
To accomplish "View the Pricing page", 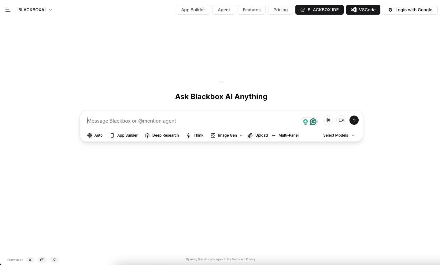I will coord(280,10).
